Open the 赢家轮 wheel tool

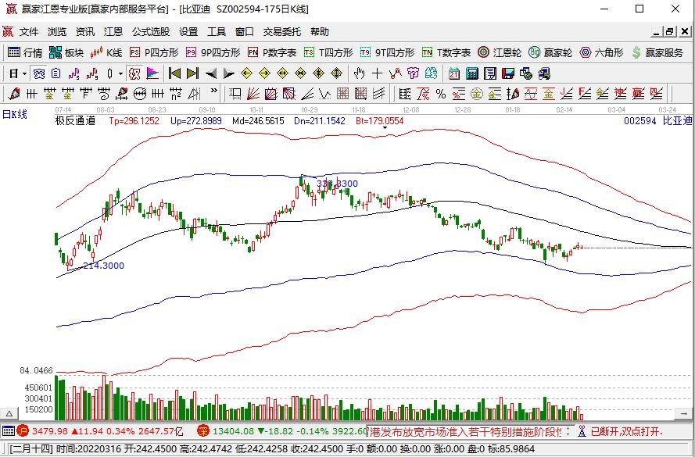(x=550, y=52)
